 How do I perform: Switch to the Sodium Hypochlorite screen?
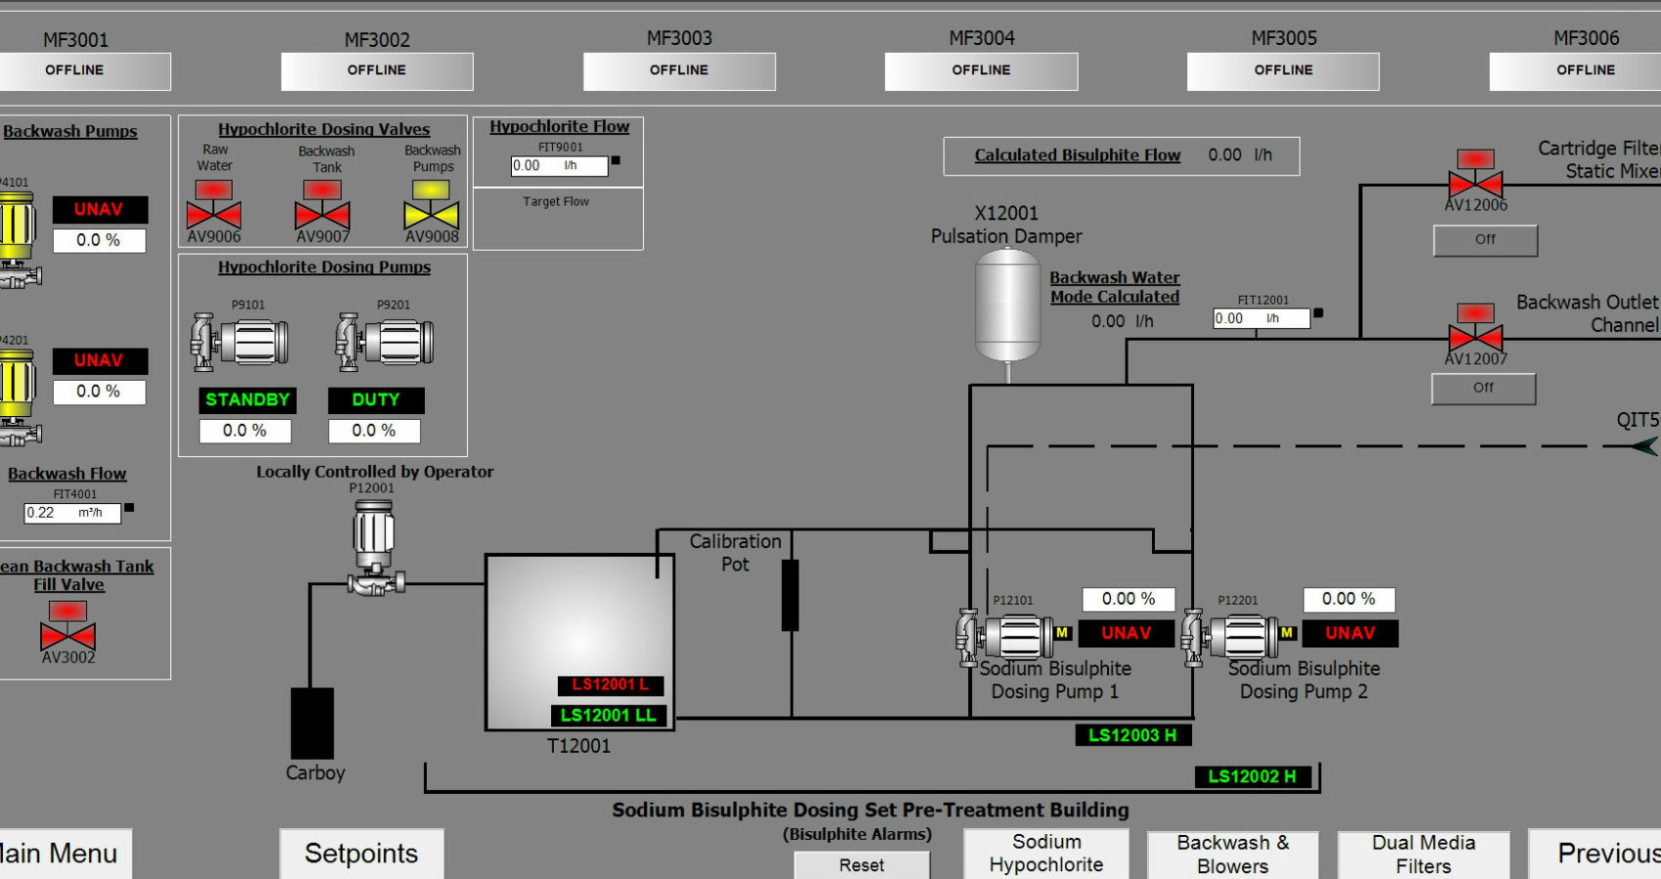click(x=1045, y=853)
